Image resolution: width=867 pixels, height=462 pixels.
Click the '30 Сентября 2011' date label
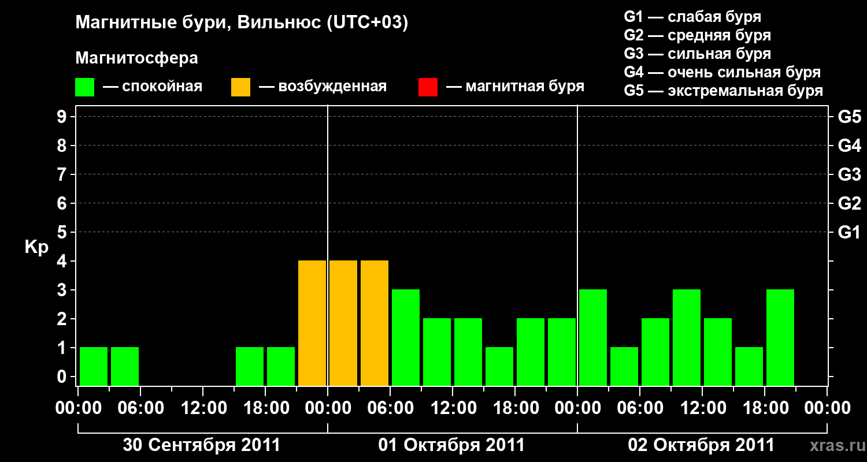202,445
